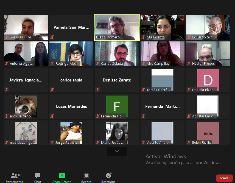This screenshot has height=183, width=235.
Task: Click muted mic icon on Carlos Zelada tile
Action: [98, 64]
